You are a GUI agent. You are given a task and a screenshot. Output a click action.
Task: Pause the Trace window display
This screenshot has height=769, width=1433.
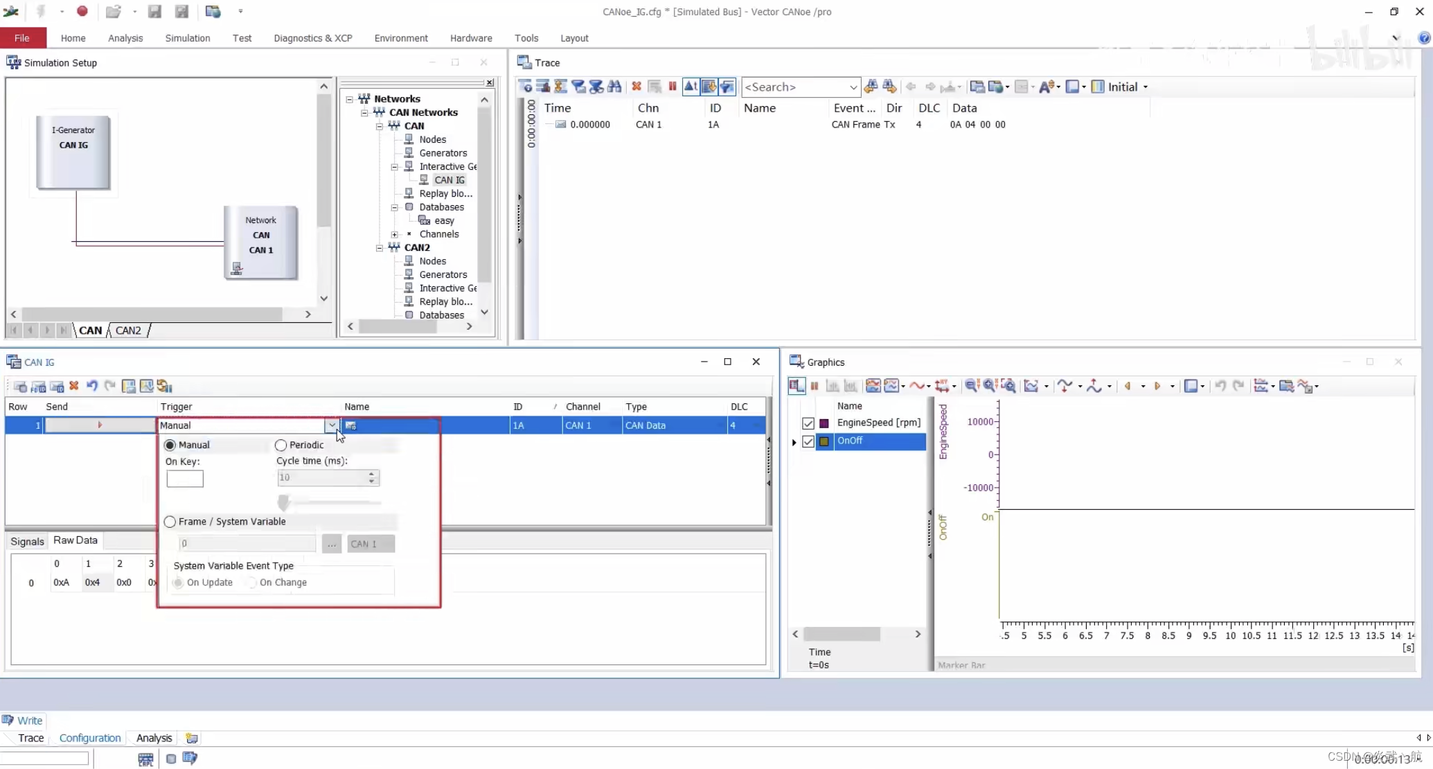point(672,87)
